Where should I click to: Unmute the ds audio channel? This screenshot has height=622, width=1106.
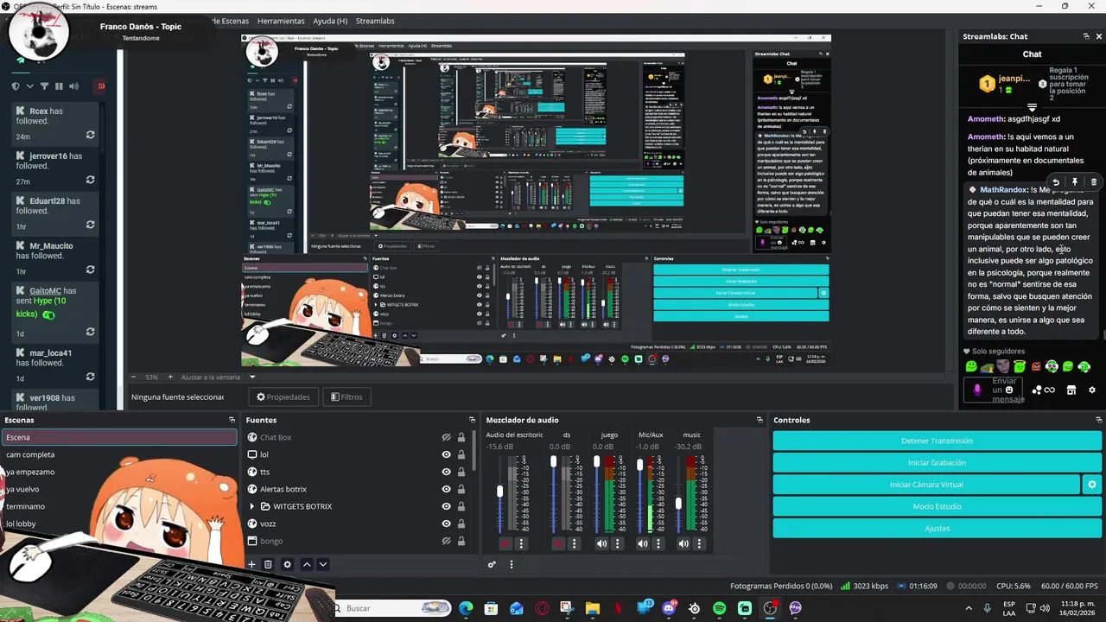(558, 543)
